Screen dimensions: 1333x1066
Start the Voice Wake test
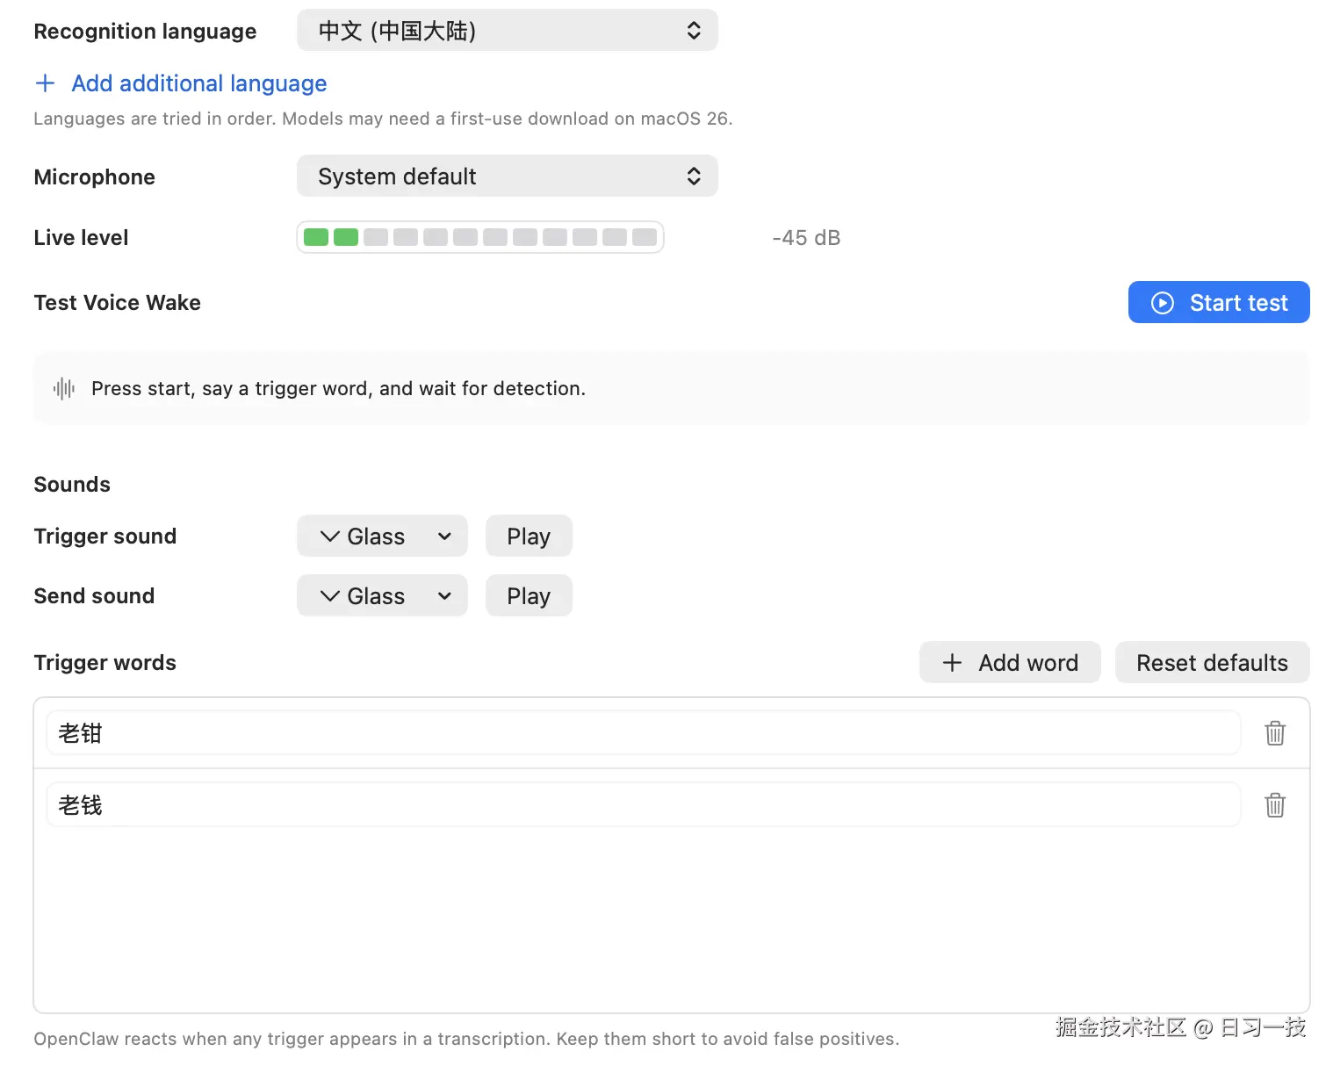tap(1219, 303)
